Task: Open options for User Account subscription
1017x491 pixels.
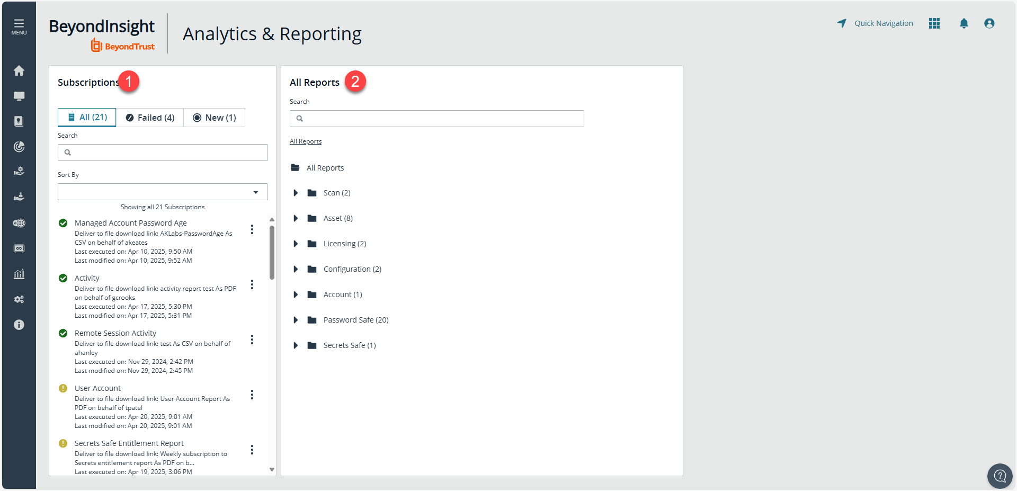Action: pos(252,395)
